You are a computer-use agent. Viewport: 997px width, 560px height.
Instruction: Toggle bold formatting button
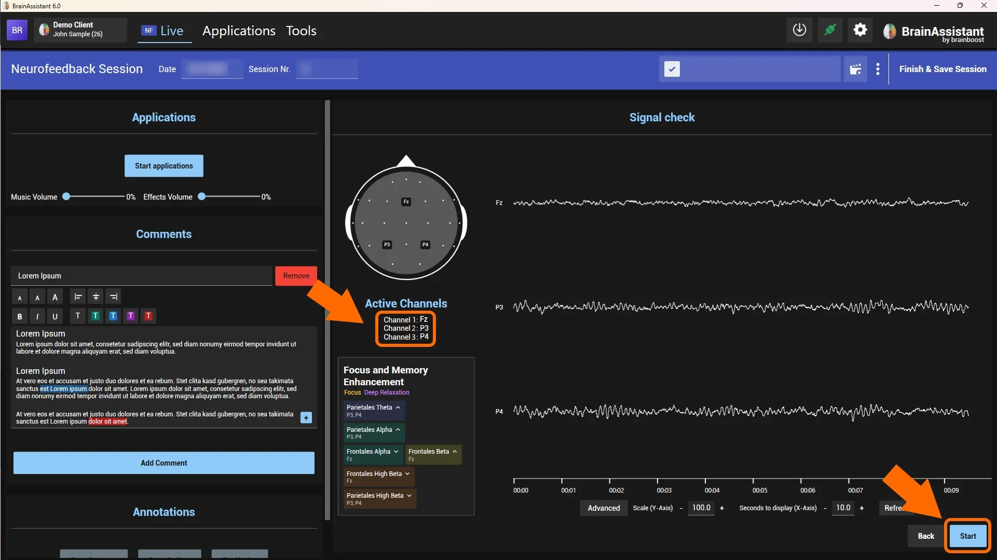point(20,316)
